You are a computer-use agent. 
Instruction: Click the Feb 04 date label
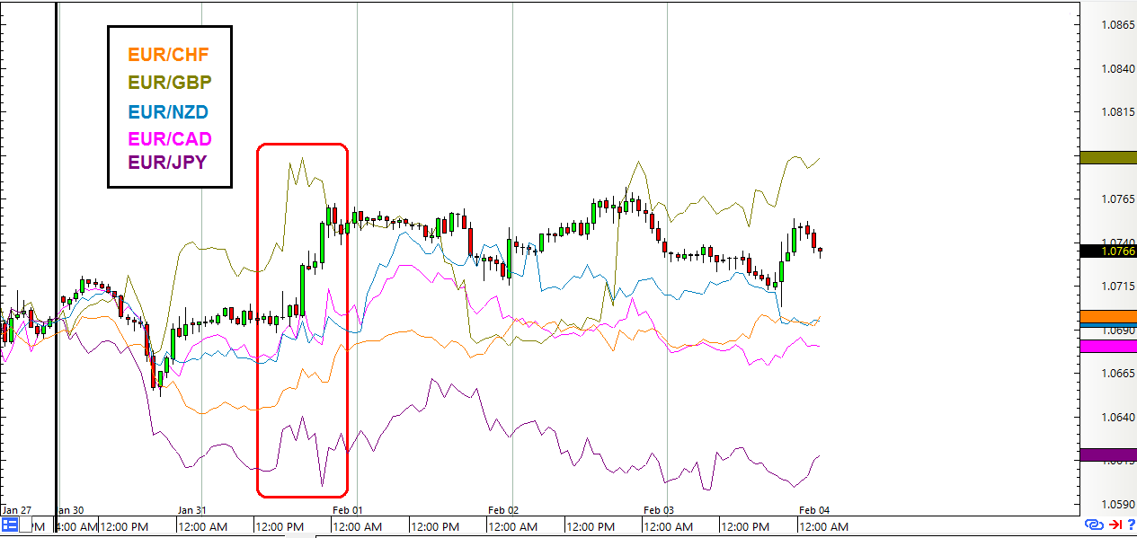pyautogui.click(x=814, y=509)
